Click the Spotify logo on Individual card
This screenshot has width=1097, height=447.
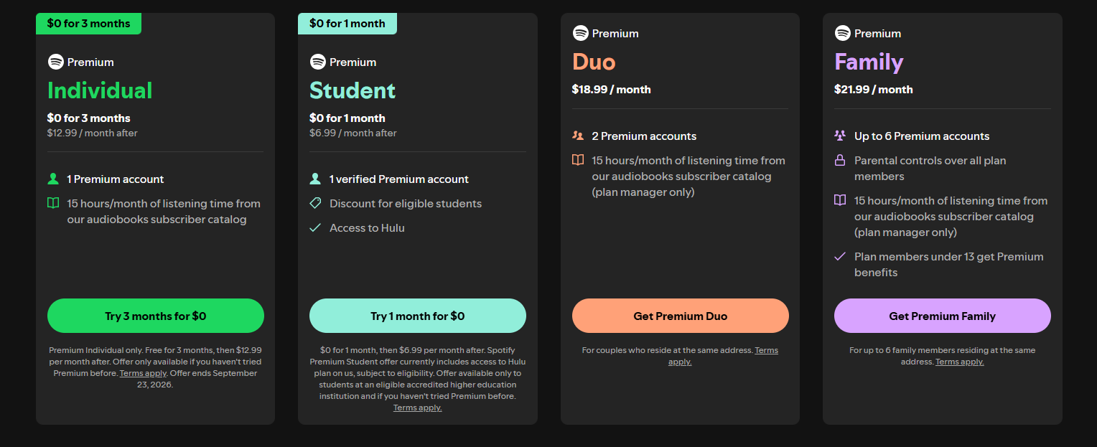click(x=56, y=62)
